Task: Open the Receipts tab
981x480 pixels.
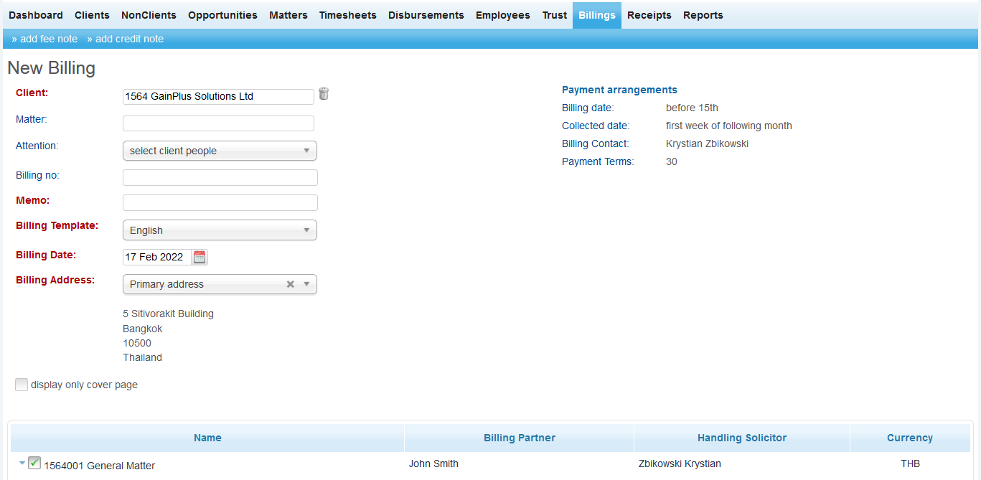Action: (649, 15)
